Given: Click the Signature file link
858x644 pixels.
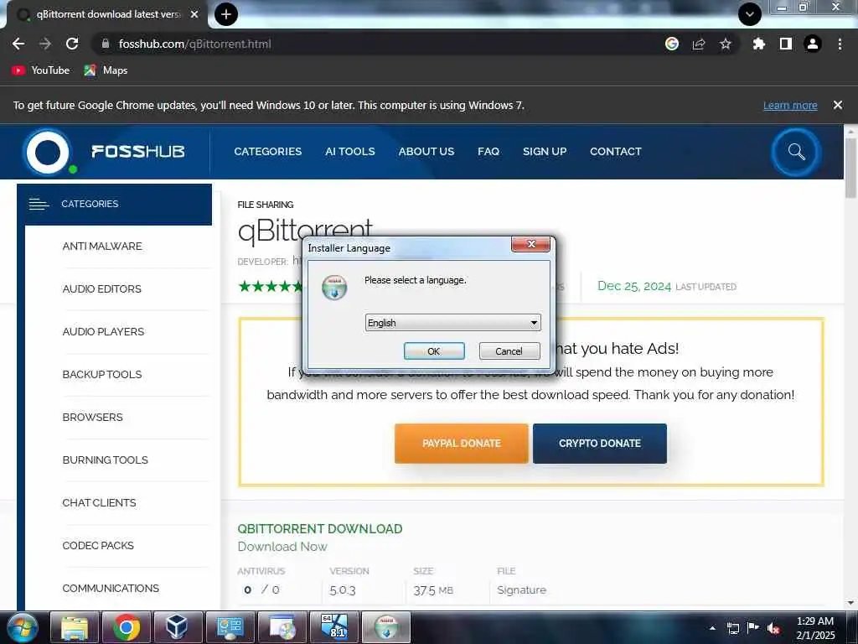Looking at the screenshot, I should 521,589.
